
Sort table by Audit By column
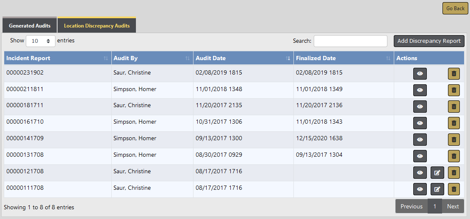pos(152,58)
